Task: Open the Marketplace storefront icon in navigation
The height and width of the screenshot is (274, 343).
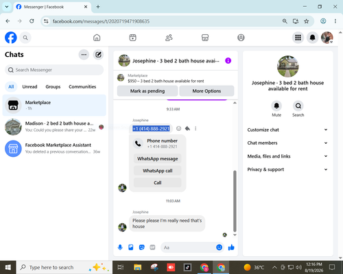Action: point(205,38)
